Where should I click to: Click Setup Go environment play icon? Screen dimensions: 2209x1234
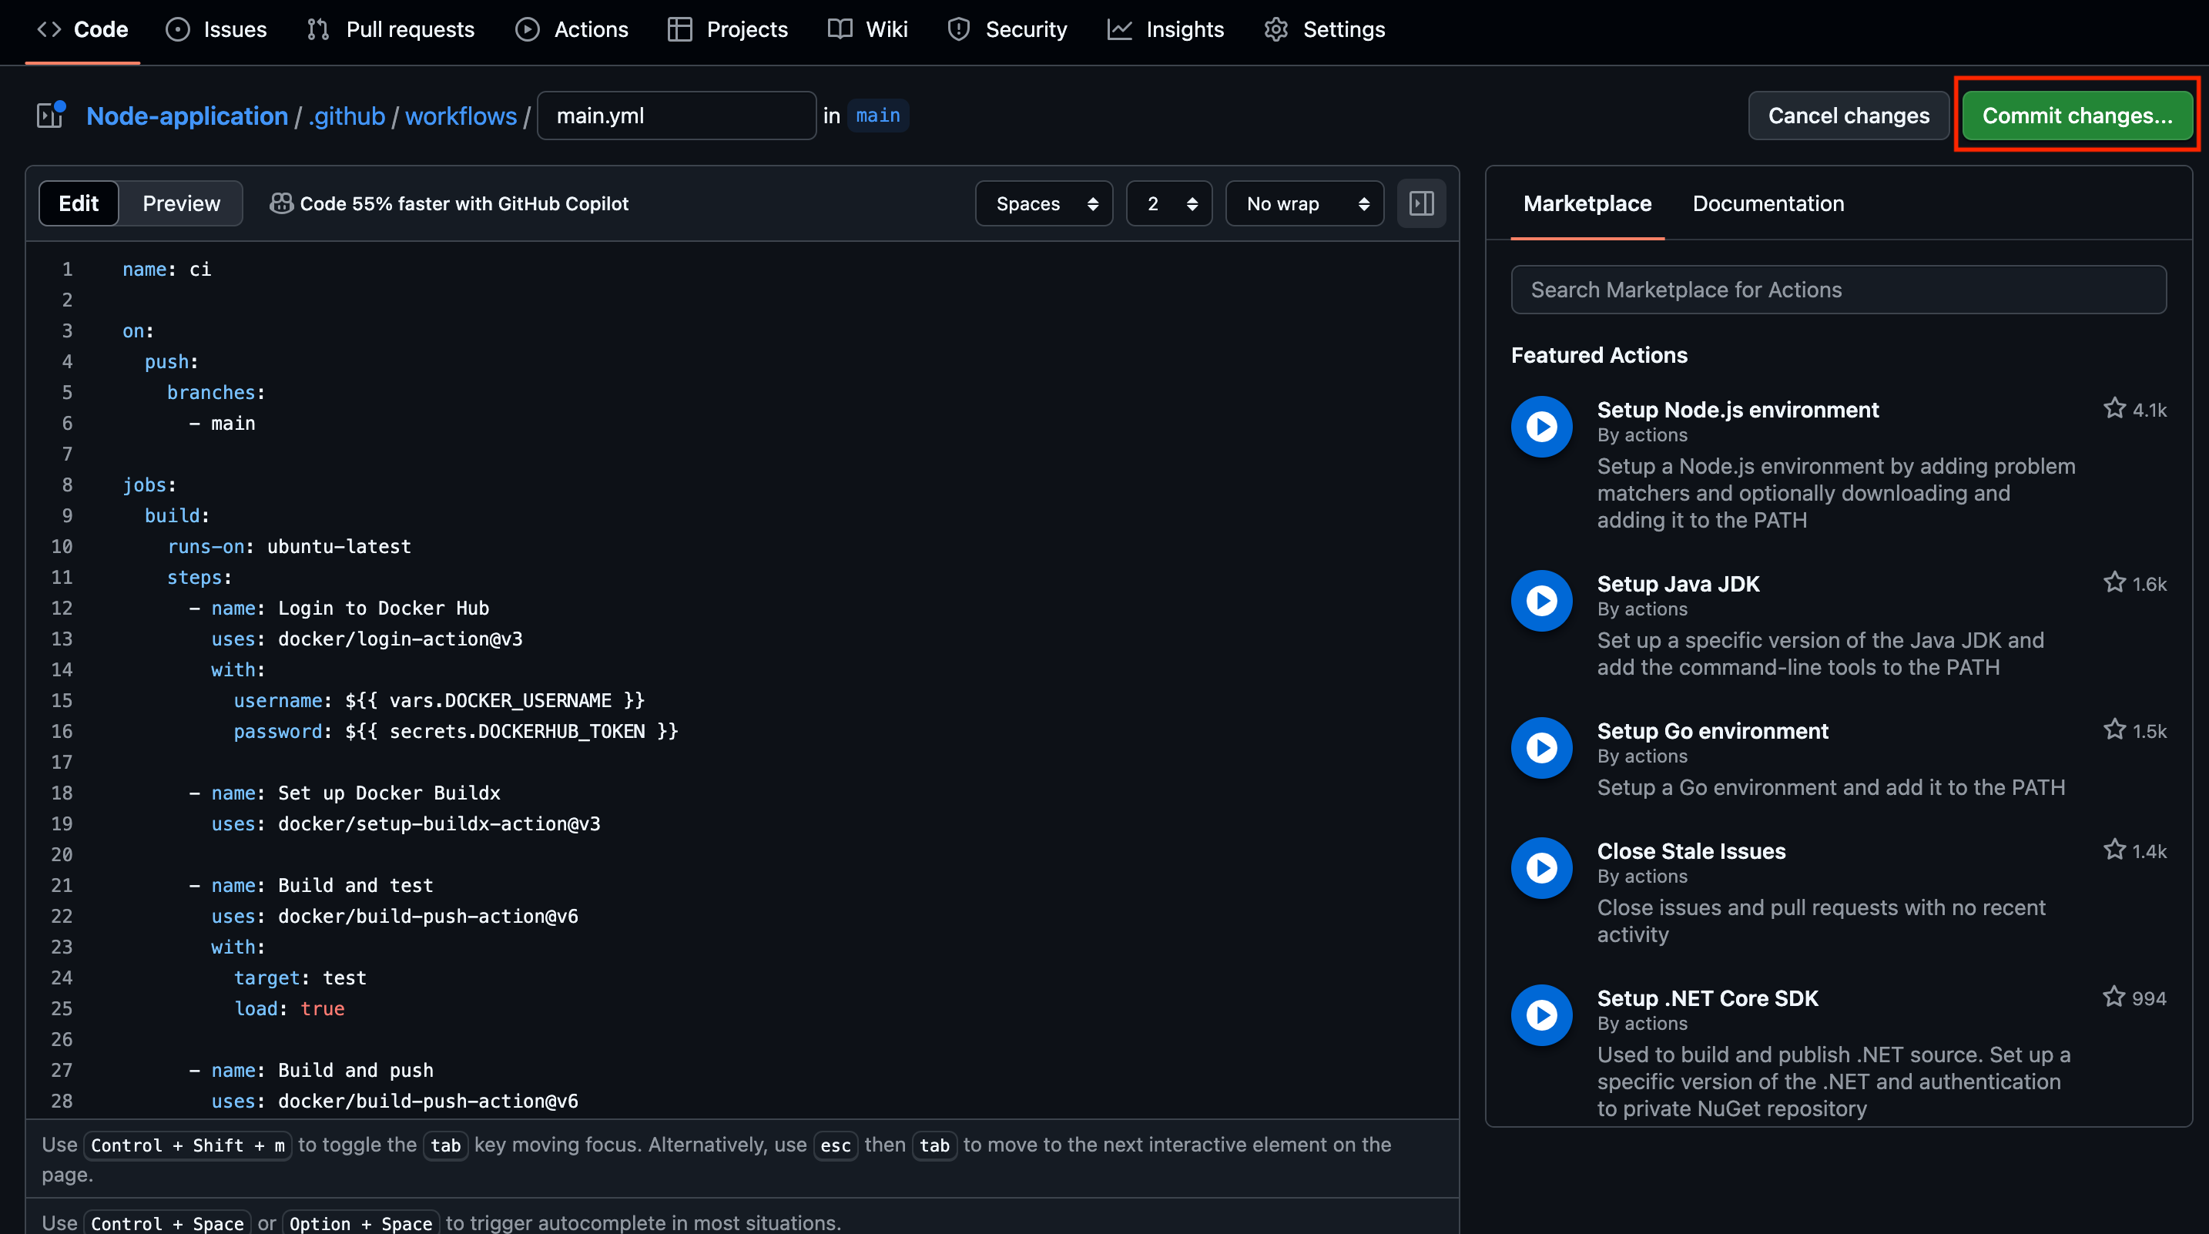point(1541,748)
